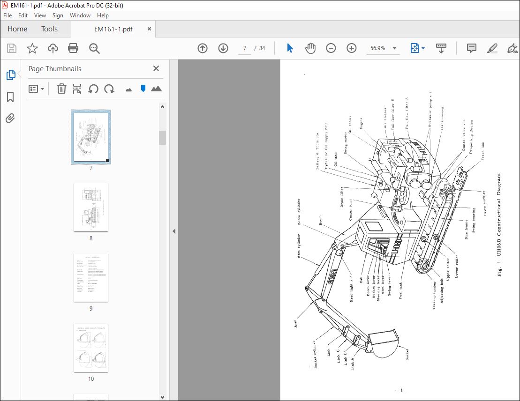The image size is (520, 401).
Task: Rotate page counterclockwise
Action: pos(93,89)
